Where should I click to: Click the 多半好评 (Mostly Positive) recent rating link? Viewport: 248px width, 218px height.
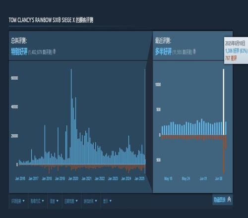coord(163,52)
